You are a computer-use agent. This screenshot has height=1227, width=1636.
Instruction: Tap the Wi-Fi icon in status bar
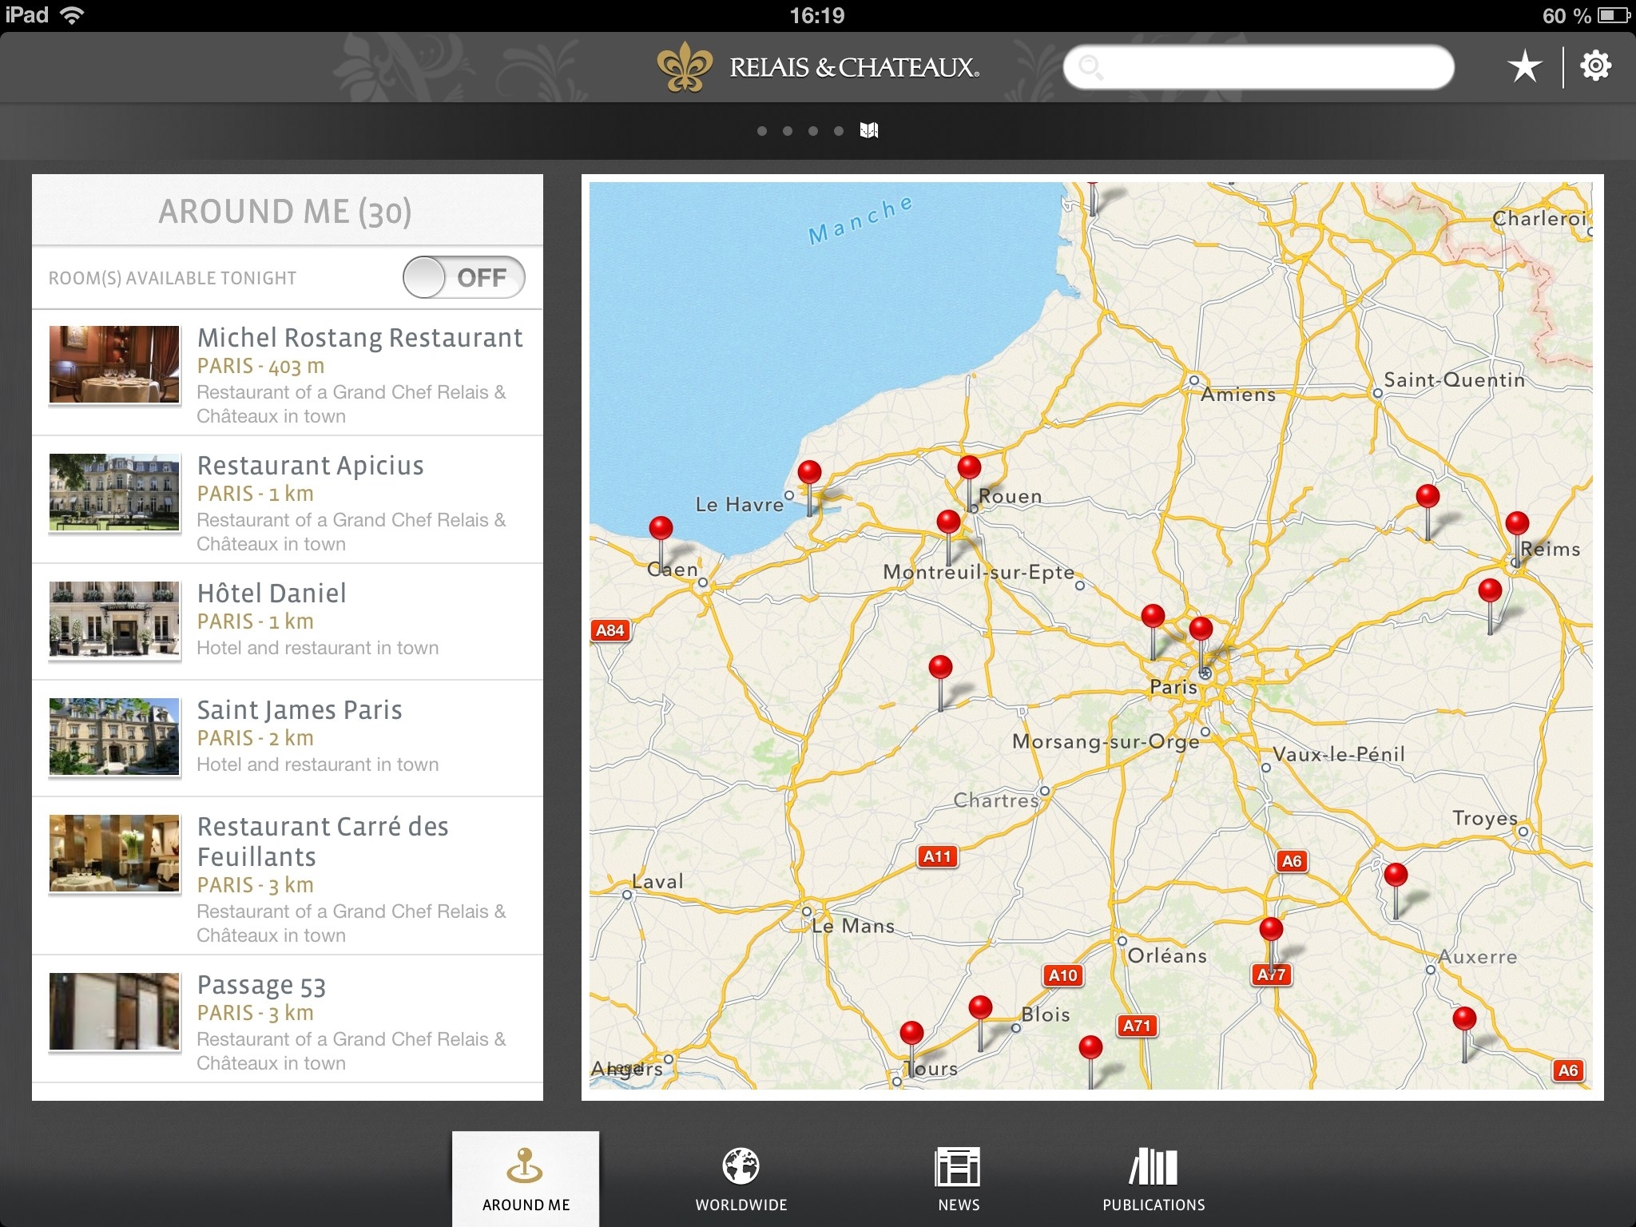pos(72,15)
